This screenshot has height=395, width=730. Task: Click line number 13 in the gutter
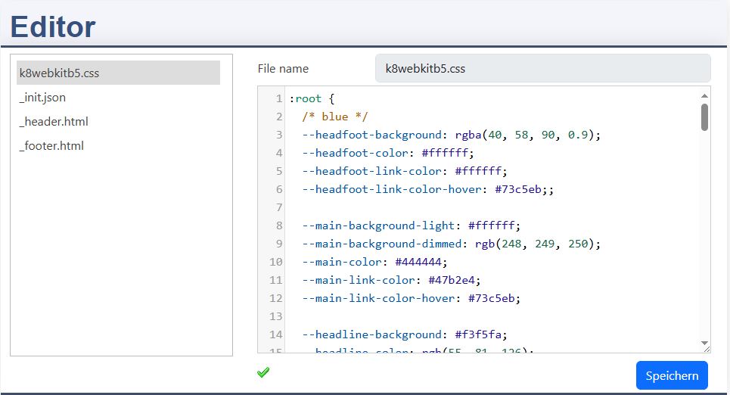click(x=275, y=316)
